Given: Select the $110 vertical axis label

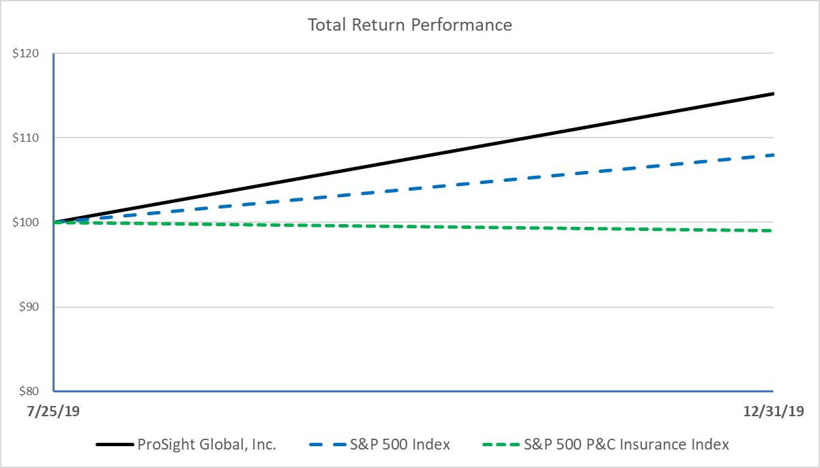Looking at the screenshot, I should click(26, 138).
